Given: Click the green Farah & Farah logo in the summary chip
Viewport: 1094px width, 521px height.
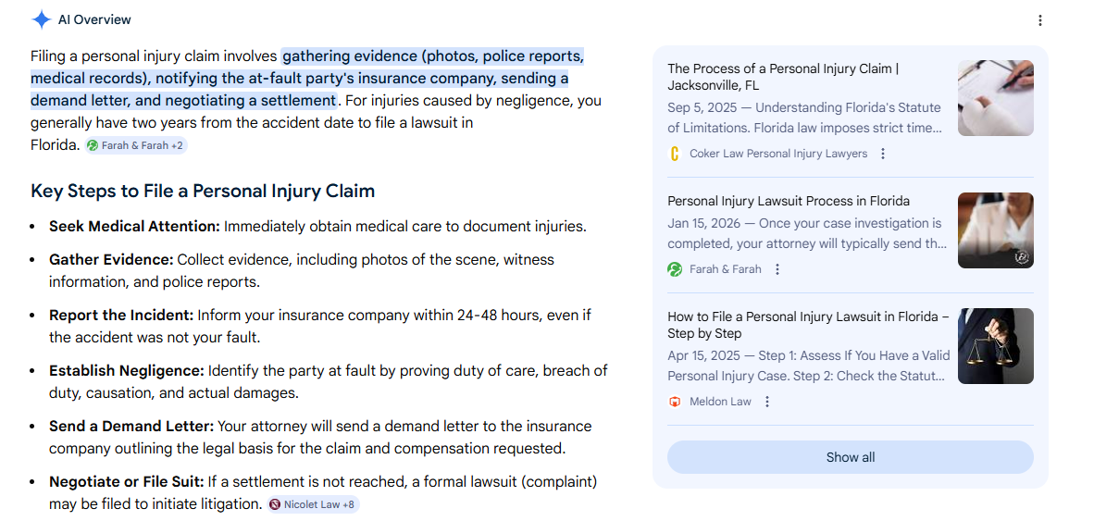Looking at the screenshot, I should coord(93,146).
